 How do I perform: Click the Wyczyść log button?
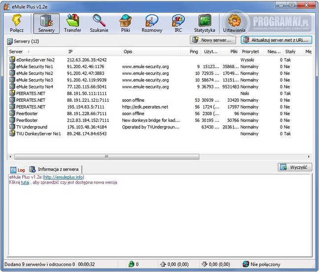[x=295, y=167]
